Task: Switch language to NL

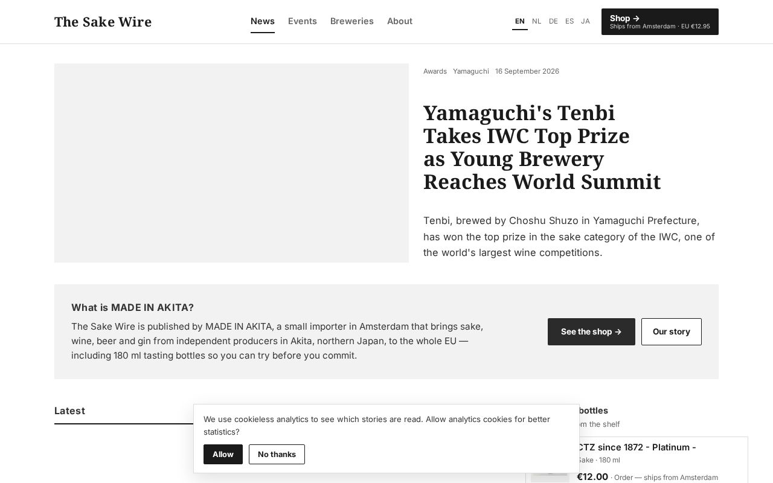Action: tap(537, 21)
